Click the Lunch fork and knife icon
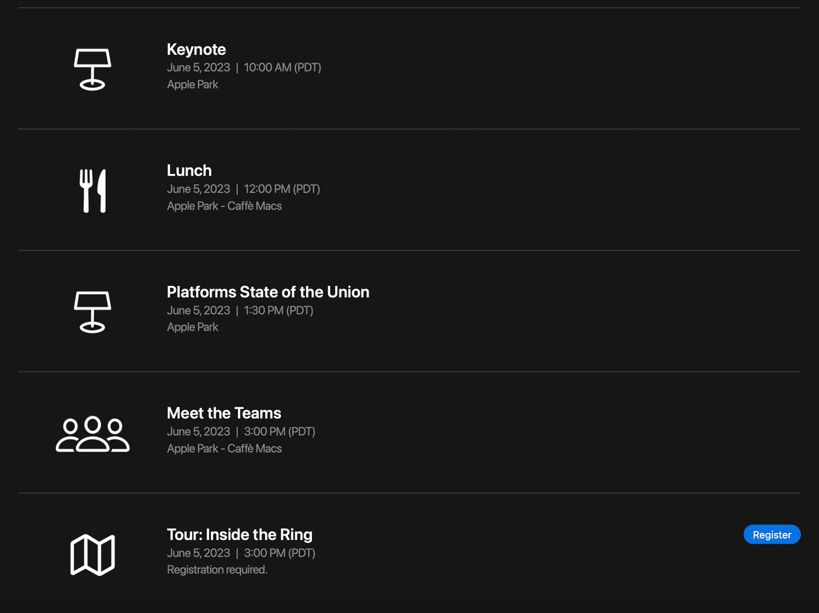Screen dimensions: 819x613 click(93, 190)
